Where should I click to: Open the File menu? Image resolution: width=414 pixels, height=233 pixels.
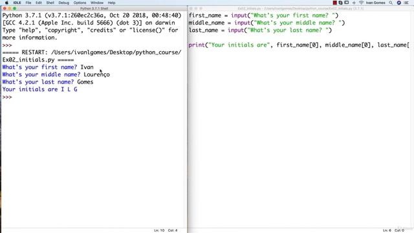tap(28, 3)
